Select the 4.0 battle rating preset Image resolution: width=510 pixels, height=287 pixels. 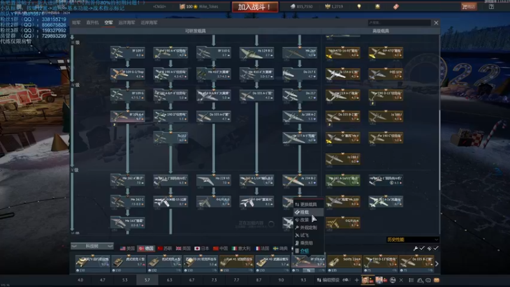pos(80,280)
